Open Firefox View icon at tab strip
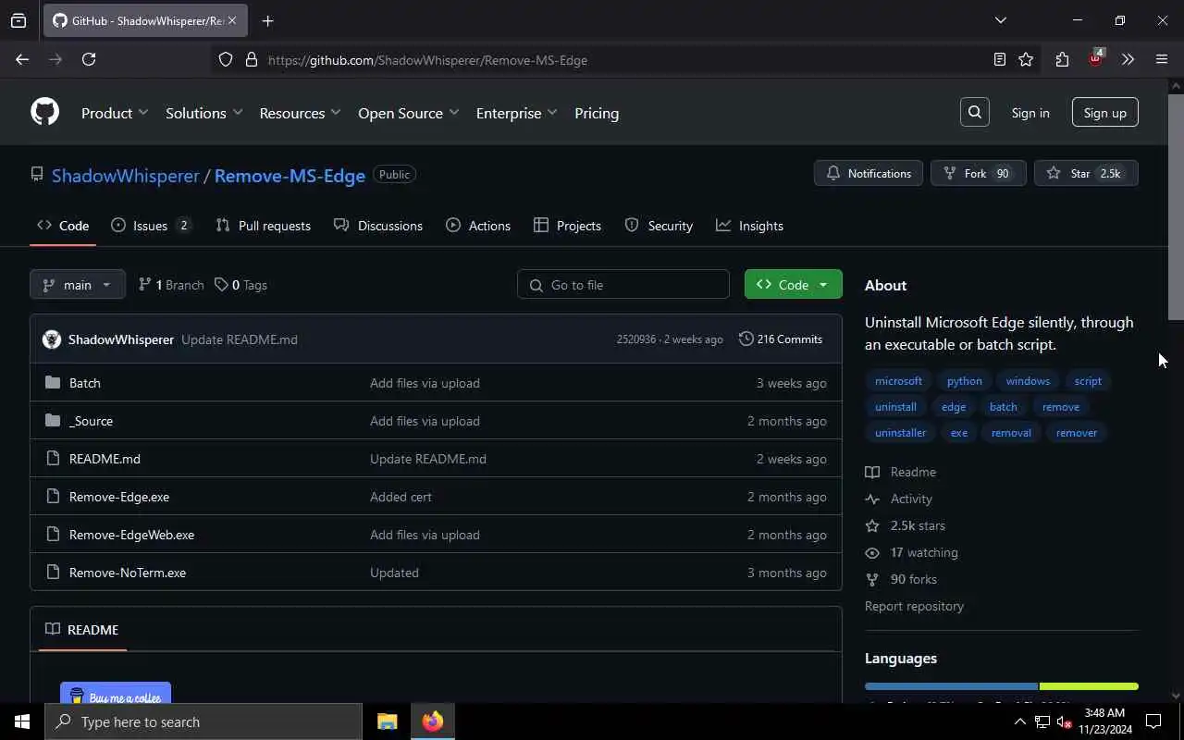Viewport: 1184px width, 740px height. 18,20
